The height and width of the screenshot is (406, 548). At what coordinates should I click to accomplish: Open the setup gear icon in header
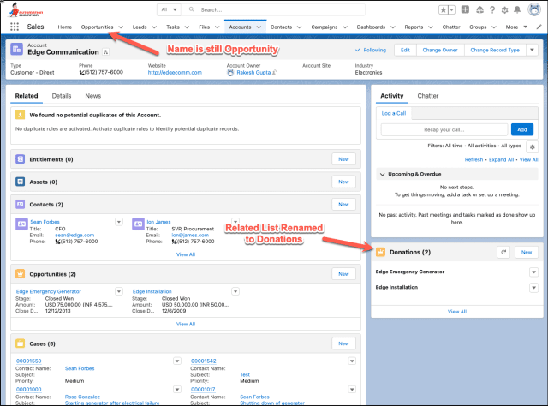click(504, 9)
